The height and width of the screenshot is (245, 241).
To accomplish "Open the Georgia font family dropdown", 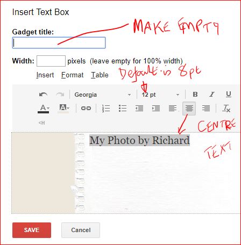I will 103,95.
